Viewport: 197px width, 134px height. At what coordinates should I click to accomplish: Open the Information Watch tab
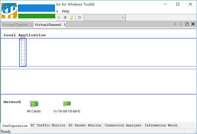(x=161, y=125)
